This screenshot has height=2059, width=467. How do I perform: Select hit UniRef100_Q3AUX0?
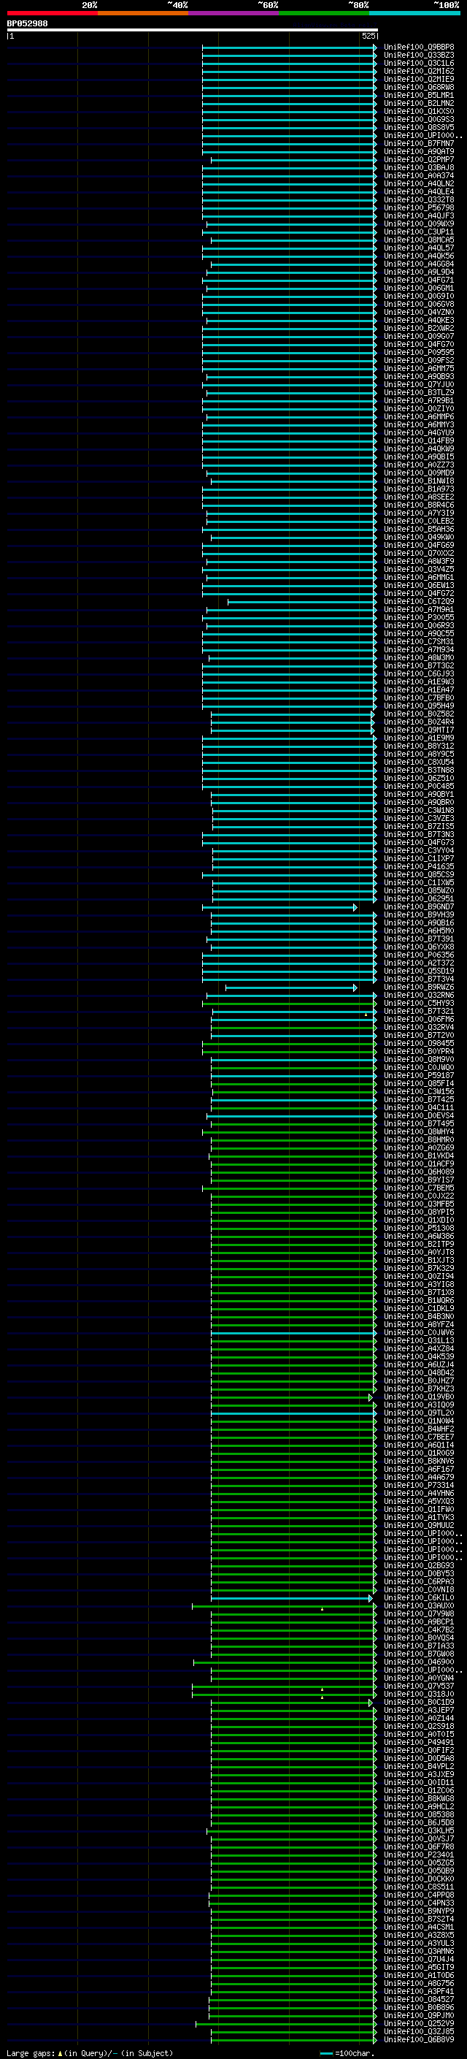click(418, 1606)
